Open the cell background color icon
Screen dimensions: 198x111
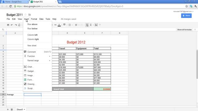coord(64,25)
